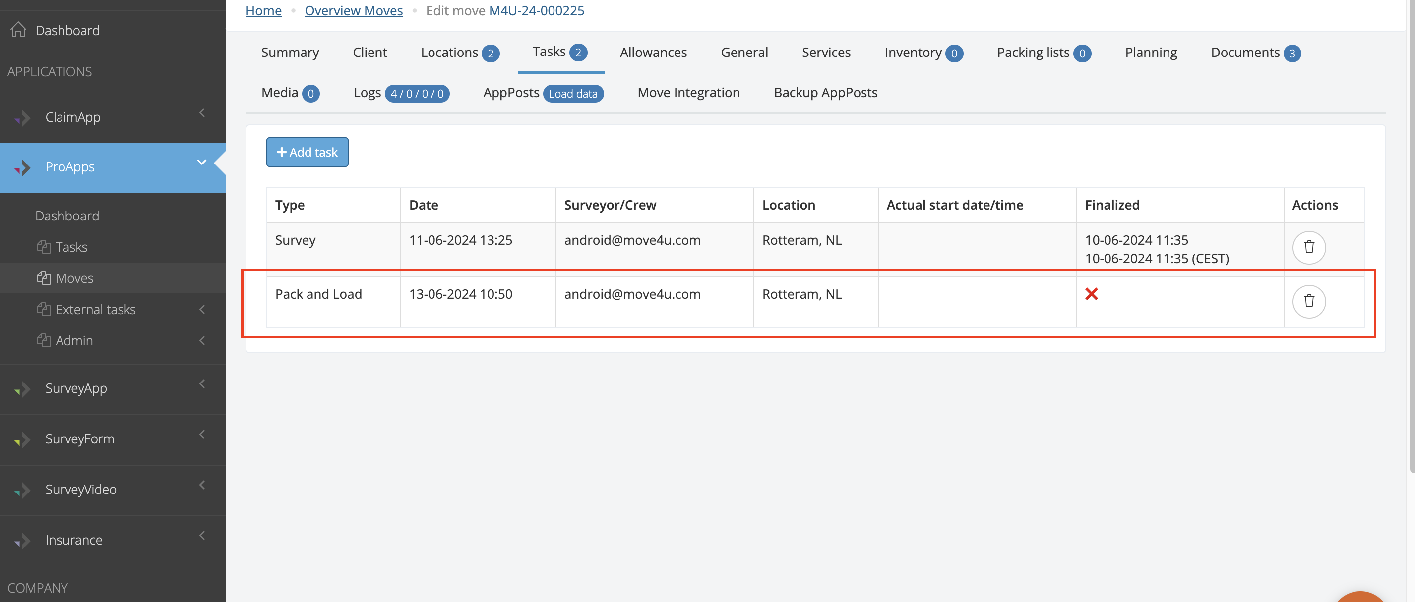Open the AppPosts tab
The width and height of the screenshot is (1415, 602).
511,93
